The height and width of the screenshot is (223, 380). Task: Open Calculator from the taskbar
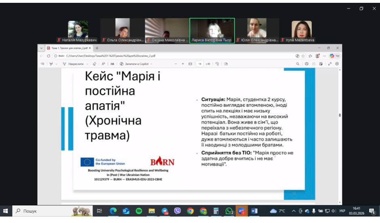point(216,211)
